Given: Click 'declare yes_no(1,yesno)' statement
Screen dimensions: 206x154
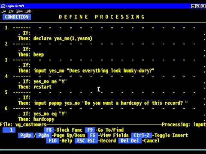Looking at the screenshot, I should click(63, 38).
